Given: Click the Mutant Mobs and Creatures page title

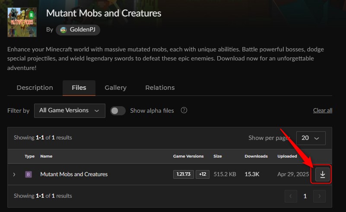Looking at the screenshot, I should tap(104, 13).
